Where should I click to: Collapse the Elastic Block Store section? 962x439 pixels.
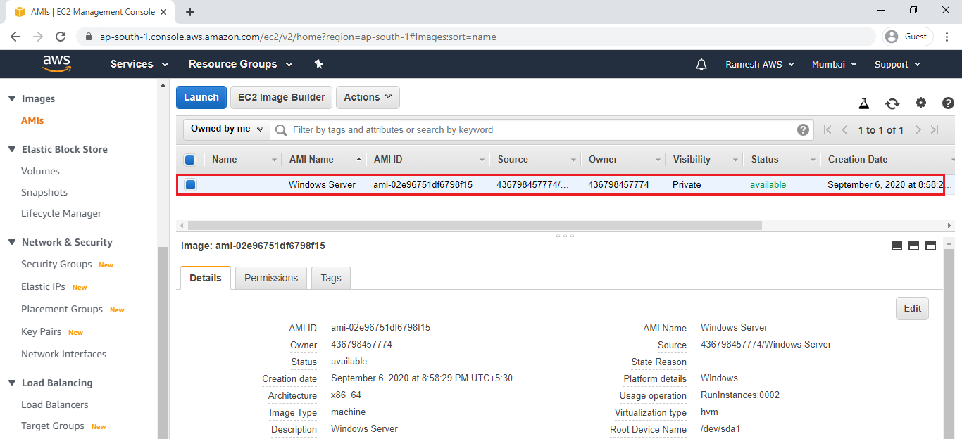pyautogui.click(x=12, y=149)
